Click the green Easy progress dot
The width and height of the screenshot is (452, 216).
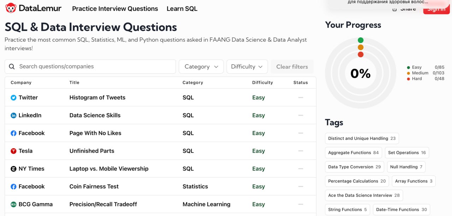click(x=361, y=40)
